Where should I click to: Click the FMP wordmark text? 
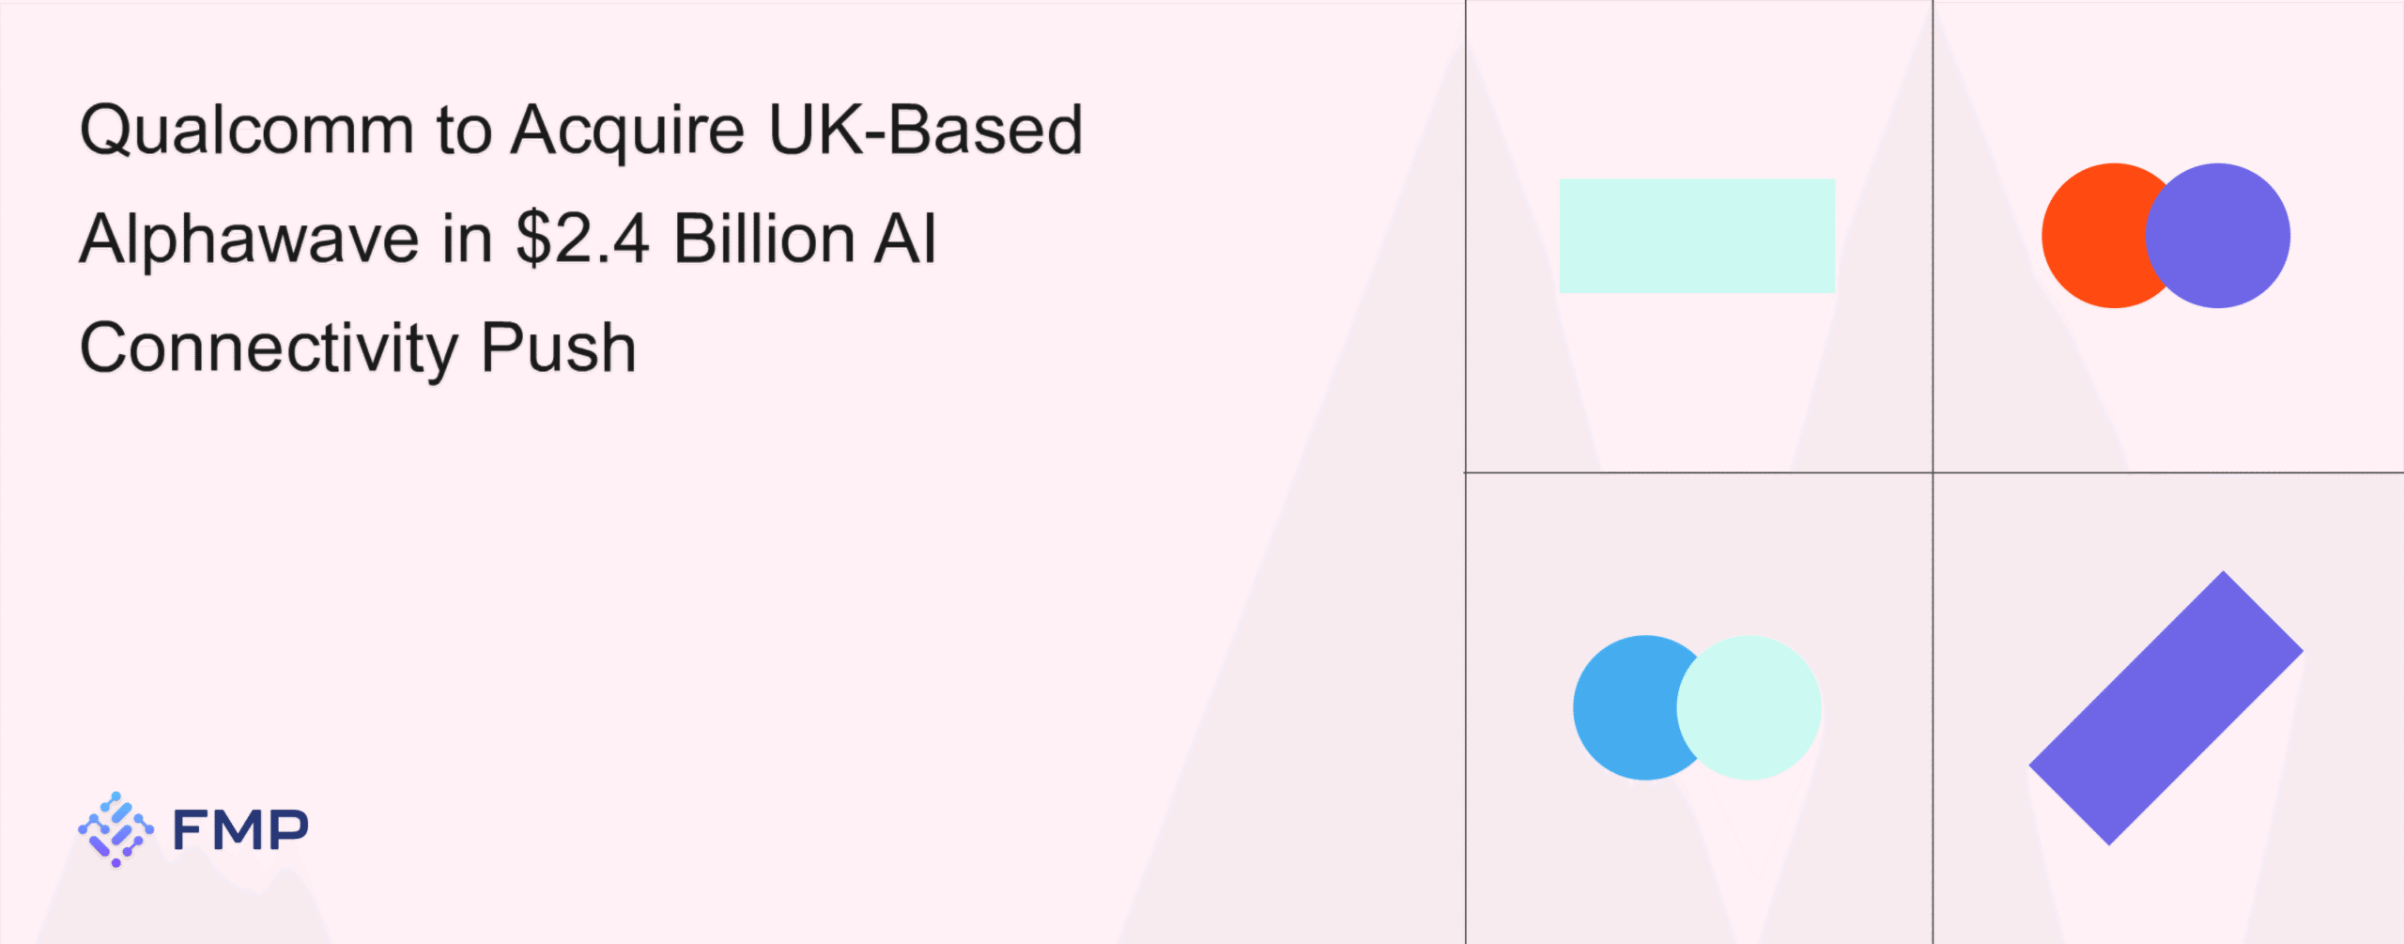[240, 830]
